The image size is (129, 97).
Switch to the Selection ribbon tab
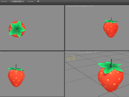click(x=4, y=1)
